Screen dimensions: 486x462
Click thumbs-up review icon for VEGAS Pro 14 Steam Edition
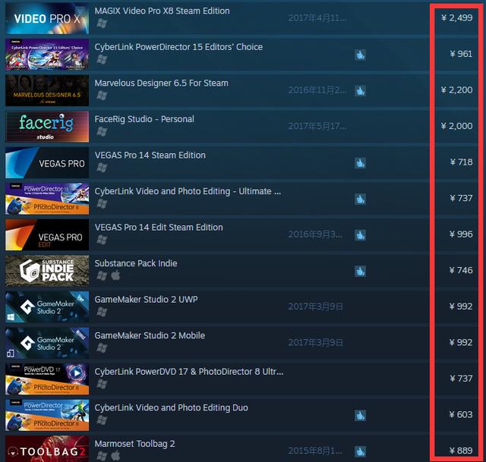[x=360, y=163]
